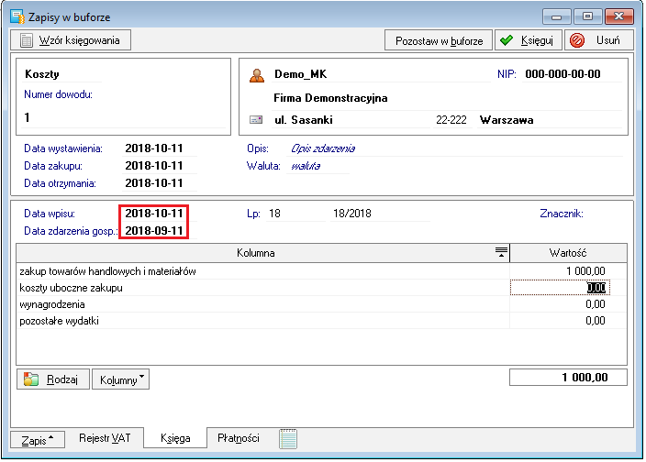Click the contractor person icon near Demo_MK
The width and height of the screenshot is (646, 462).
click(257, 75)
